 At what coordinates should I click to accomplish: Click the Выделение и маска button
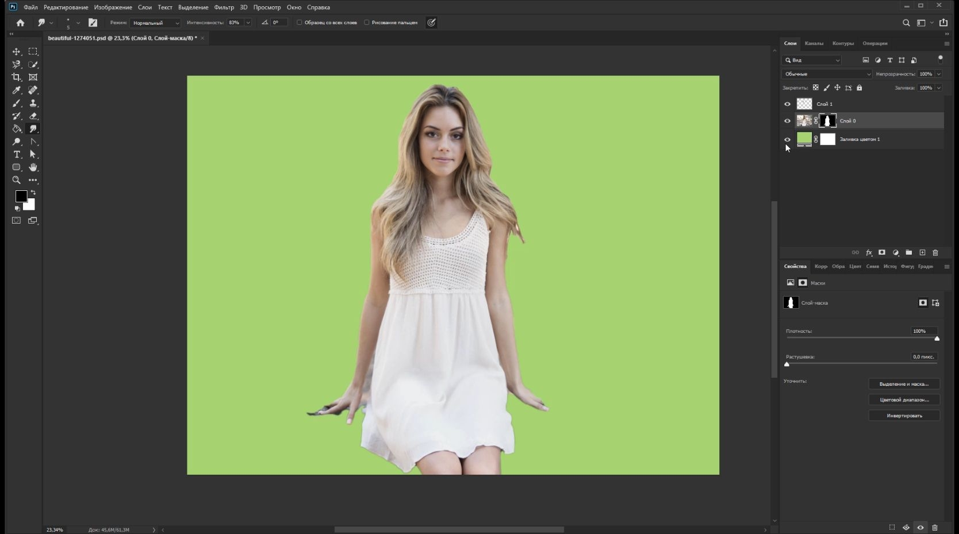coord(904,384)
